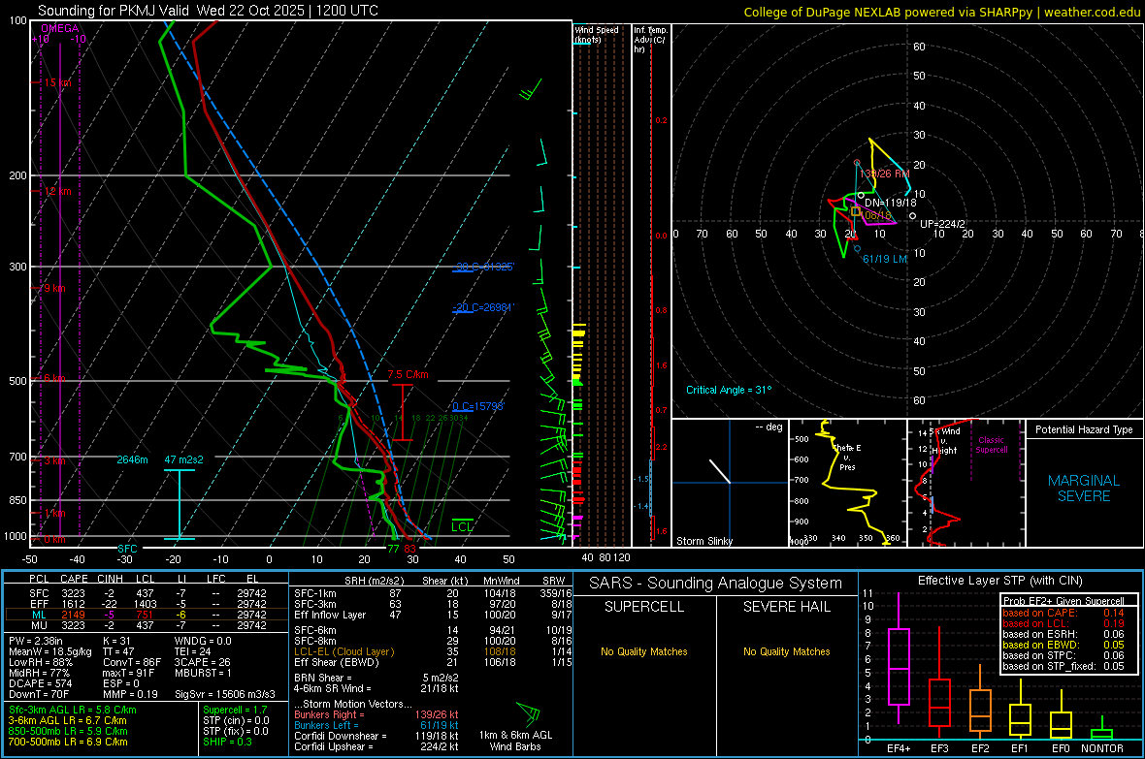The width and height of the screenshot is (1145, 759).
Task: Click the 'Theta-E v. Pres' inset label
Action: tap(846, 457)
